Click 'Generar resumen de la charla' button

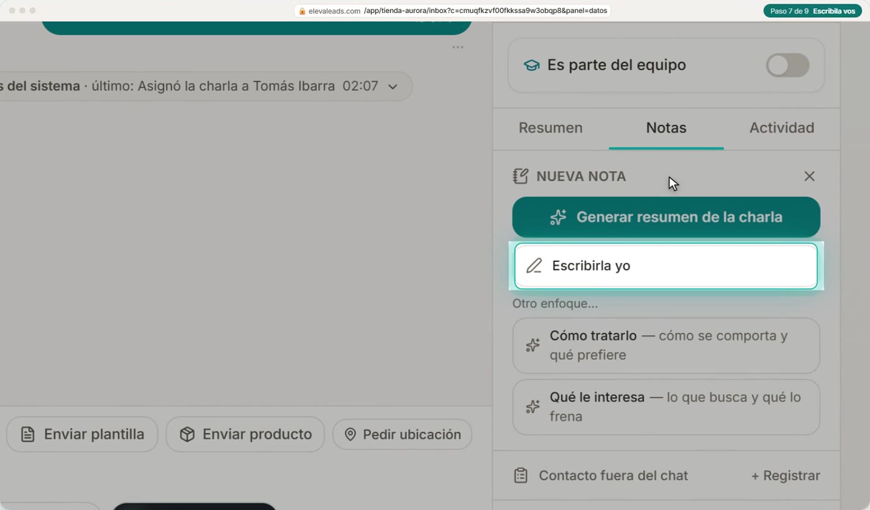coord(666,217)
